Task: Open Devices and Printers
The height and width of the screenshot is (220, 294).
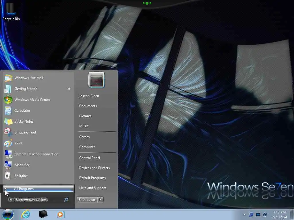Action: (94, 168)
